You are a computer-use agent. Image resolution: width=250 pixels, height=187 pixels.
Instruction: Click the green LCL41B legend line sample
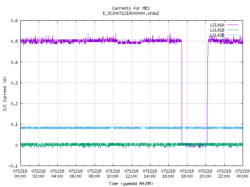(232, 30)
